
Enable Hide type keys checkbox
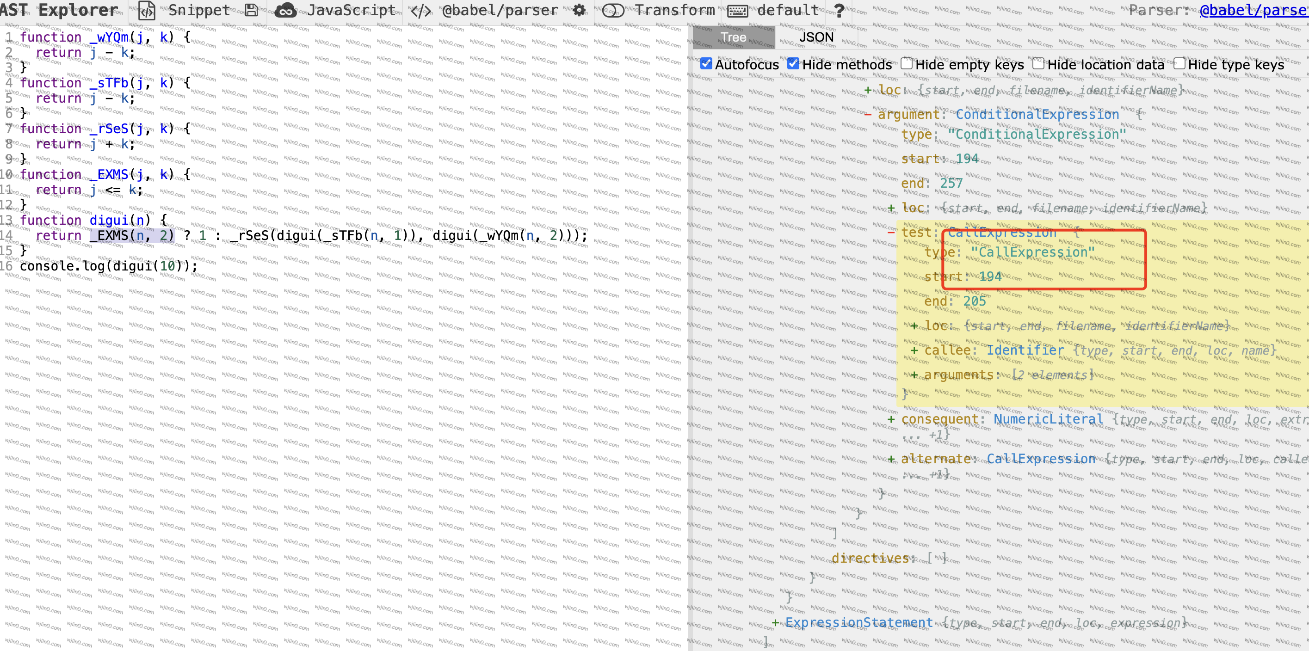click(1179, 64)
